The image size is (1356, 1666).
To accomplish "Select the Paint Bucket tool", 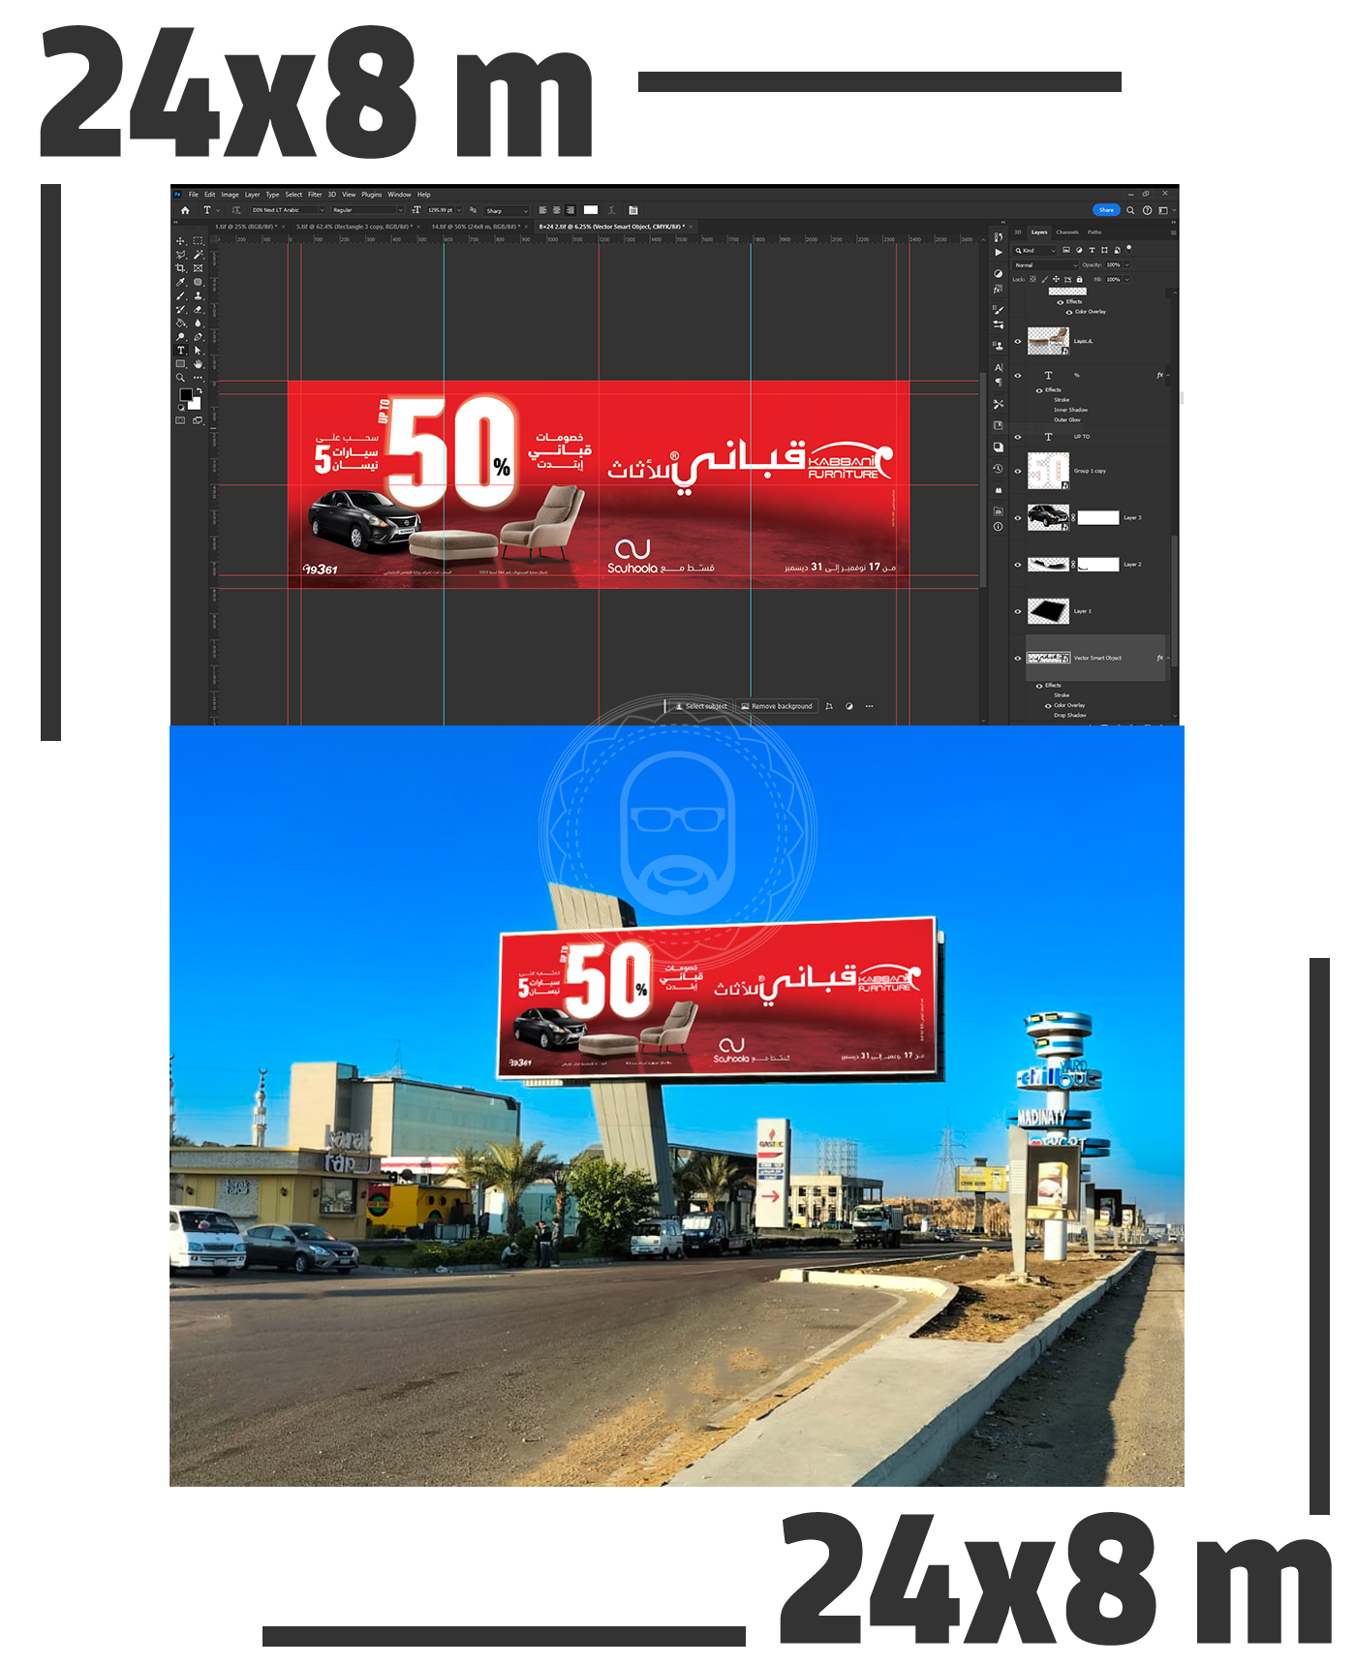I will point(180,324).
